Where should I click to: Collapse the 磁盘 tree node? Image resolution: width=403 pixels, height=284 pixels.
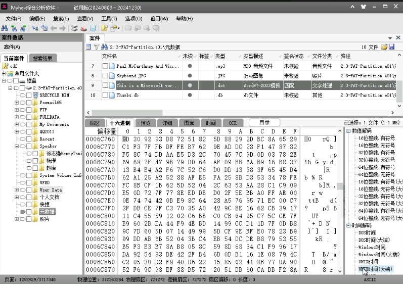[x=4, y=81]
